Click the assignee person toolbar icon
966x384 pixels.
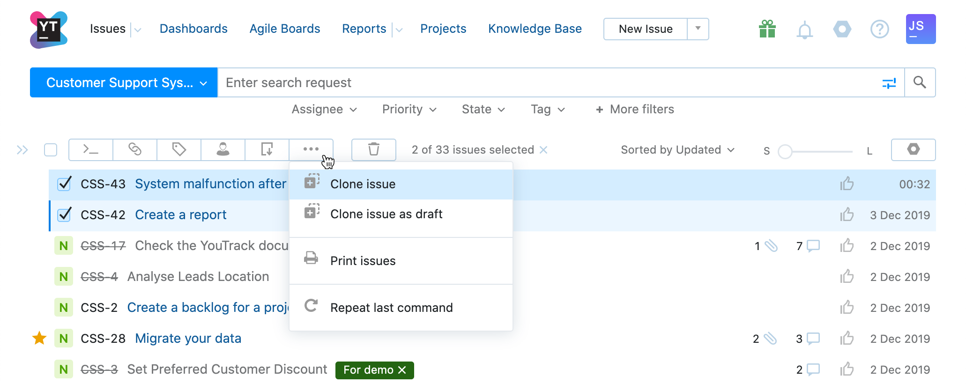(x=223, y=149)
